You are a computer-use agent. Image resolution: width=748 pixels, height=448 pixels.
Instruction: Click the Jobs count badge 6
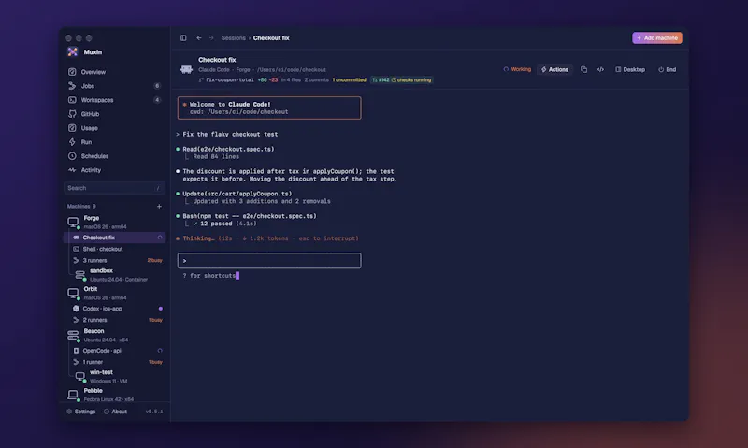pyautogui.click(x=157, y=86)
